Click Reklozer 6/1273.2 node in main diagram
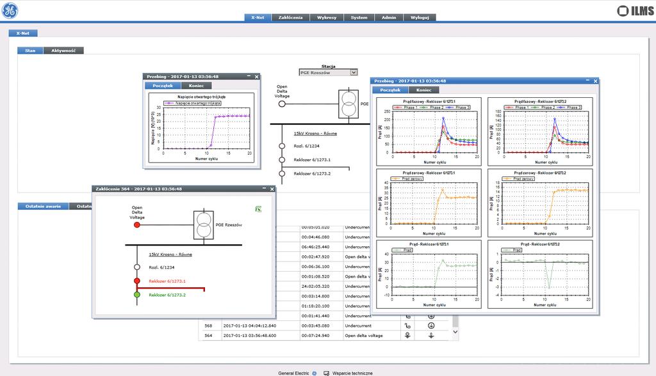Image resolution: width=656 pixels, height=376 pixels. (282, 173)
